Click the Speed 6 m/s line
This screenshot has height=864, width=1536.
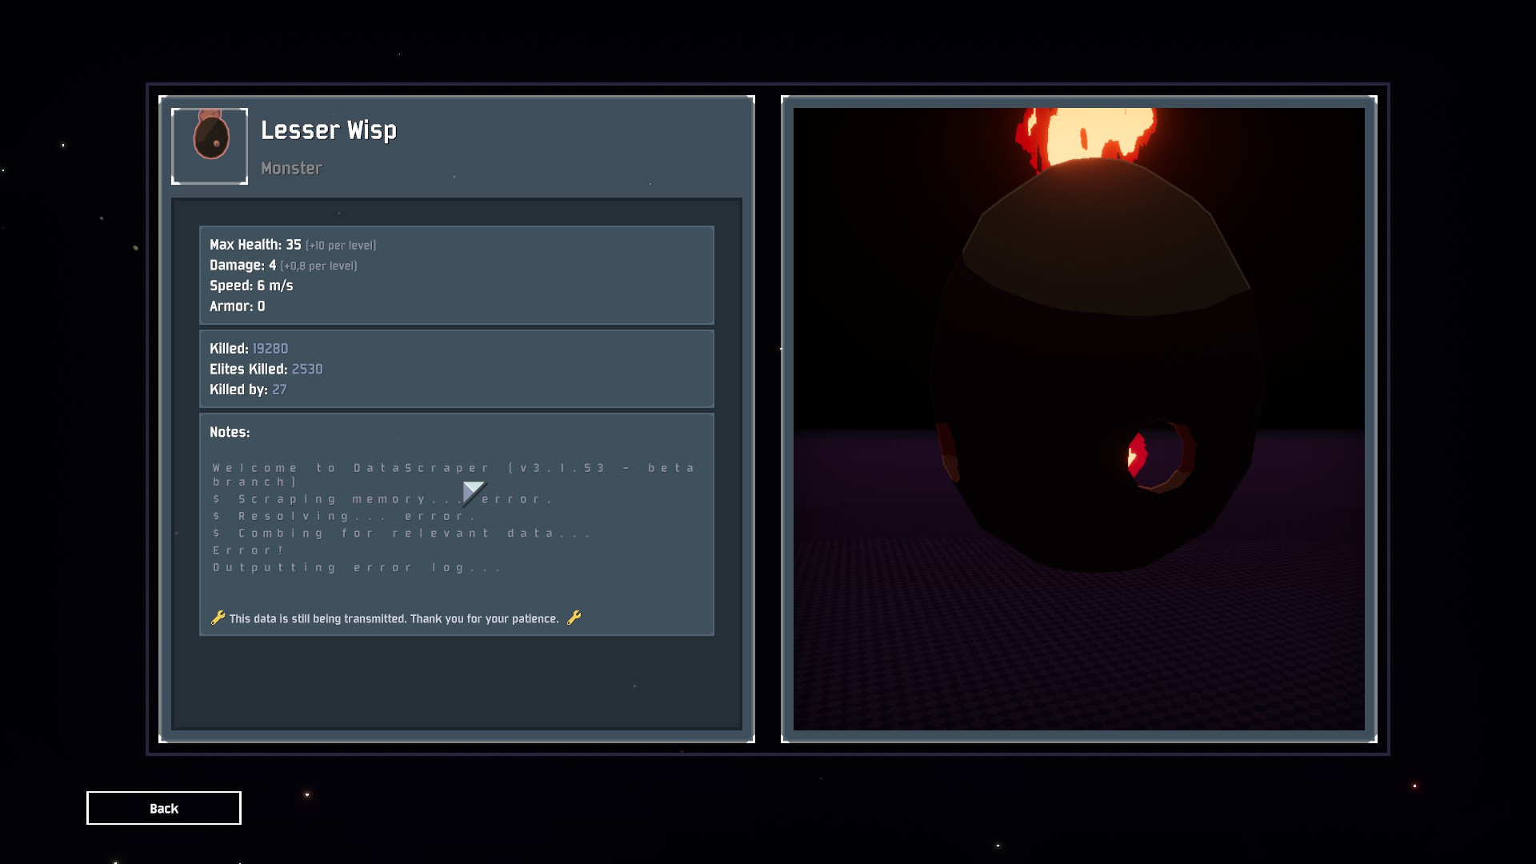coord(251,286)
